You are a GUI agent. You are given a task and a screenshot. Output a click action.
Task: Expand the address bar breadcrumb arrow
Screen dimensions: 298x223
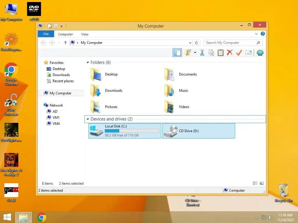coord(77,43)
